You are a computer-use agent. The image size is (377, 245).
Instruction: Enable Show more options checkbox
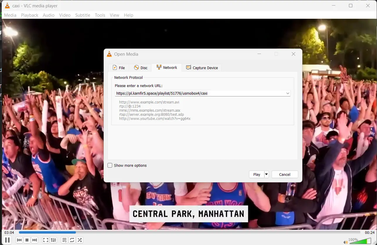[x=110, y=165]
